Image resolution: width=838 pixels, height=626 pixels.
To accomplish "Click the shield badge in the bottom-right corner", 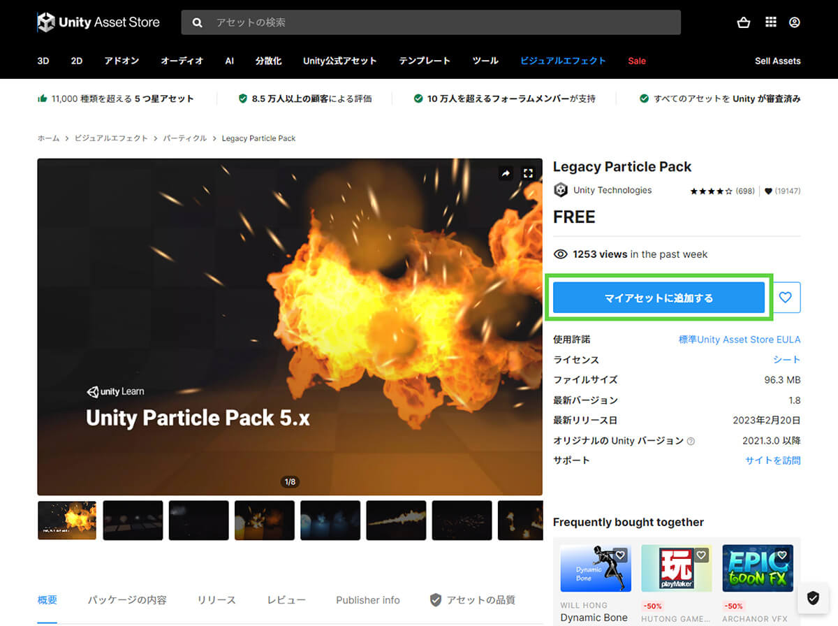I will (813, 598).
